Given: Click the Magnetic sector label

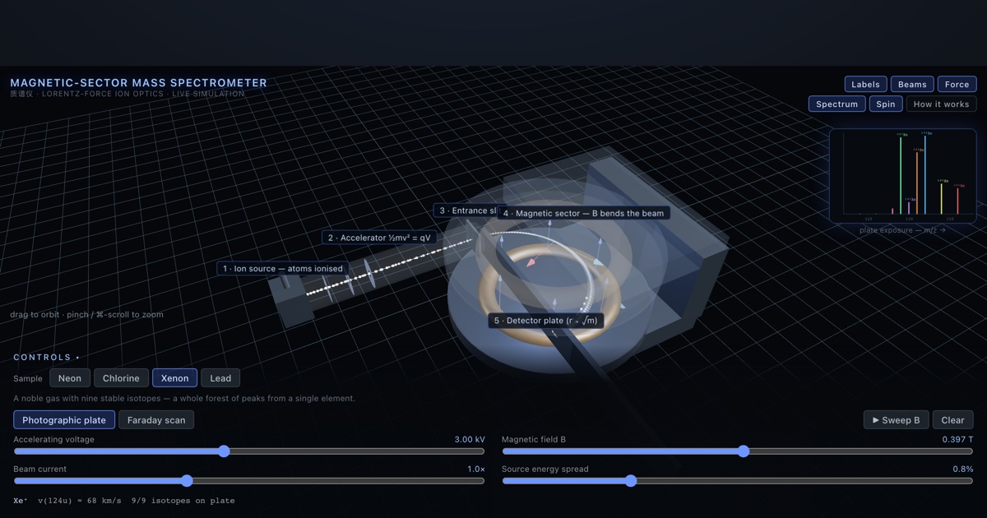Looking at the screenshot, I should [x=583, y=213].
